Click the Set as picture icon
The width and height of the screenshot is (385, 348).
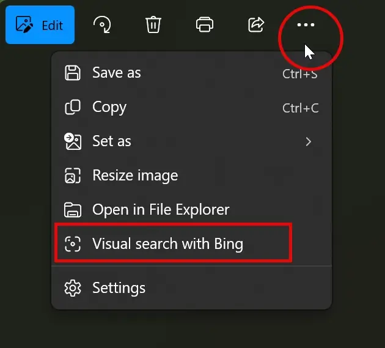coord(73,141)
